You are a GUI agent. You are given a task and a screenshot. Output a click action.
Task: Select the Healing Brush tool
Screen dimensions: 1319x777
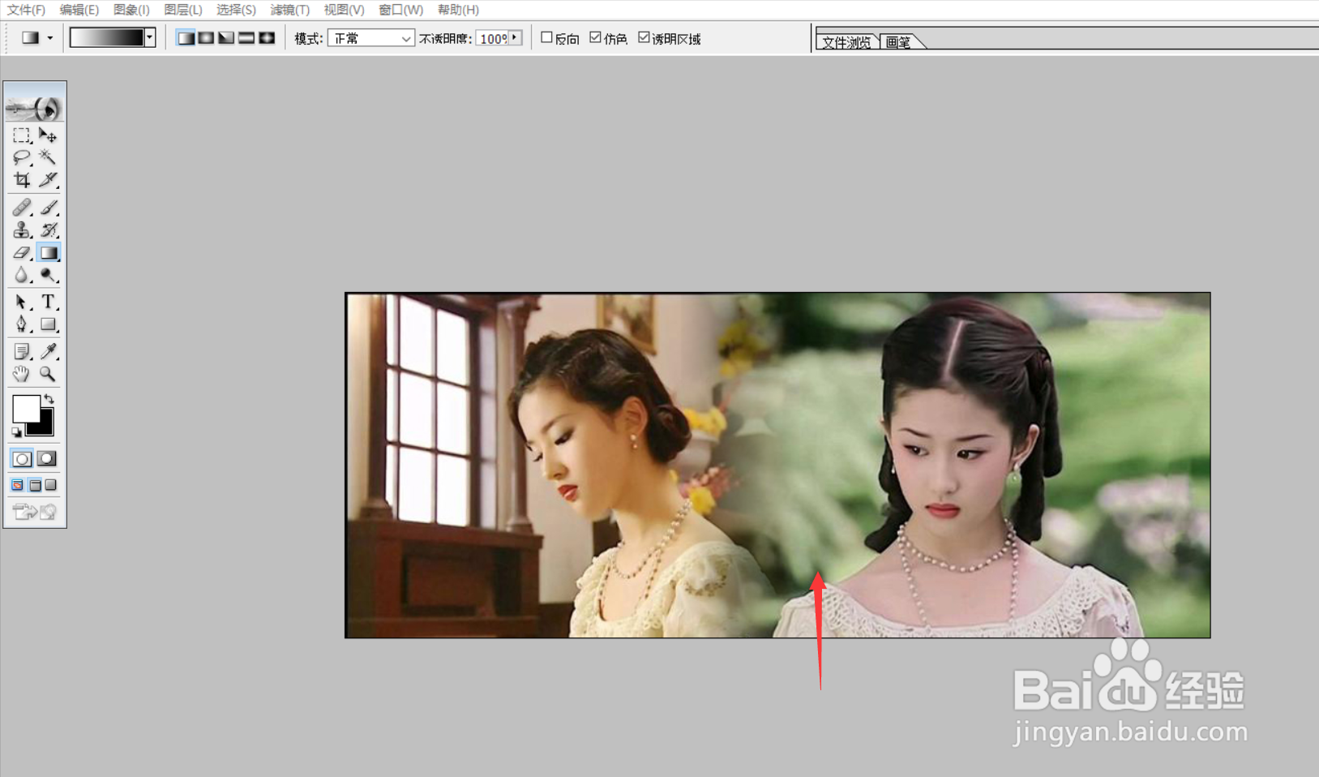[22, 208]
